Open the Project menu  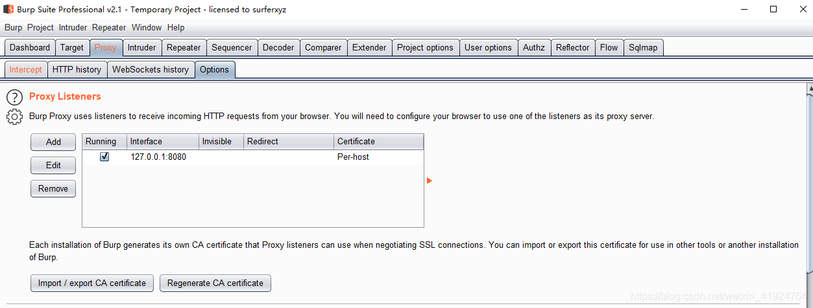click(40, 28)
